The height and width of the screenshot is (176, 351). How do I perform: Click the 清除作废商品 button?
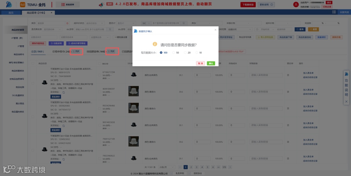(38, 43)
